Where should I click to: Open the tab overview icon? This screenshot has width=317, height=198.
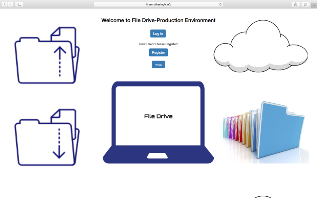tap(305, 4)
